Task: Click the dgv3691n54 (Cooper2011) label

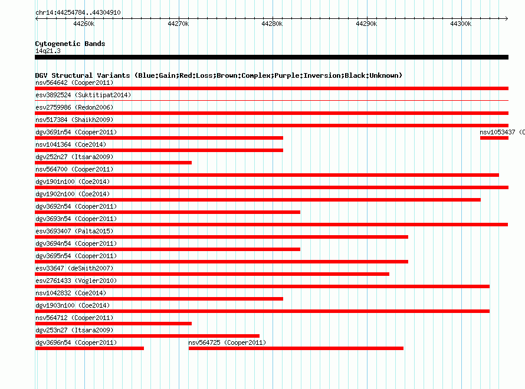Action: [76, 132]
